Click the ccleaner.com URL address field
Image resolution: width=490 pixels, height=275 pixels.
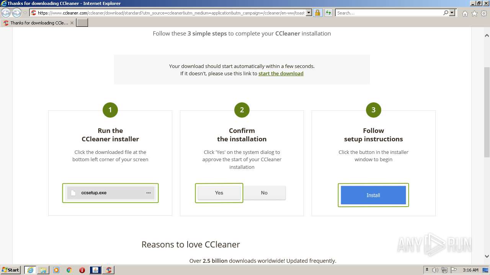click(171, 13)
